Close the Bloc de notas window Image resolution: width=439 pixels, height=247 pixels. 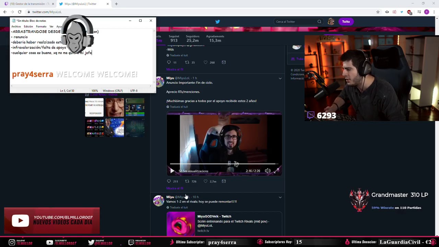(151, 21)
